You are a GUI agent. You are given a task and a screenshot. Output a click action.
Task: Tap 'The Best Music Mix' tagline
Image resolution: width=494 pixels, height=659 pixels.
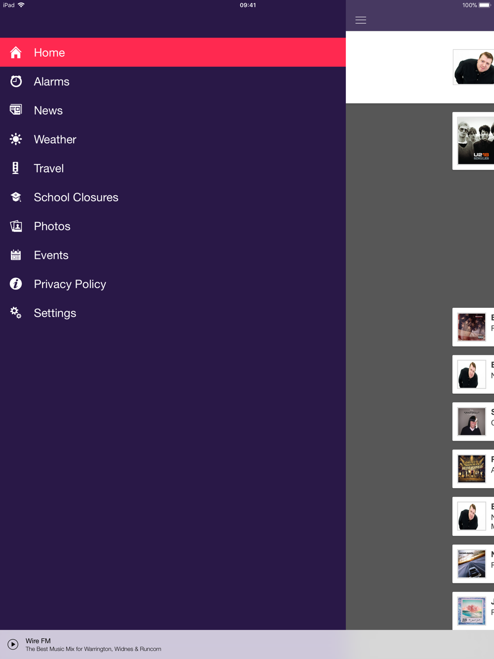(93, 649)
